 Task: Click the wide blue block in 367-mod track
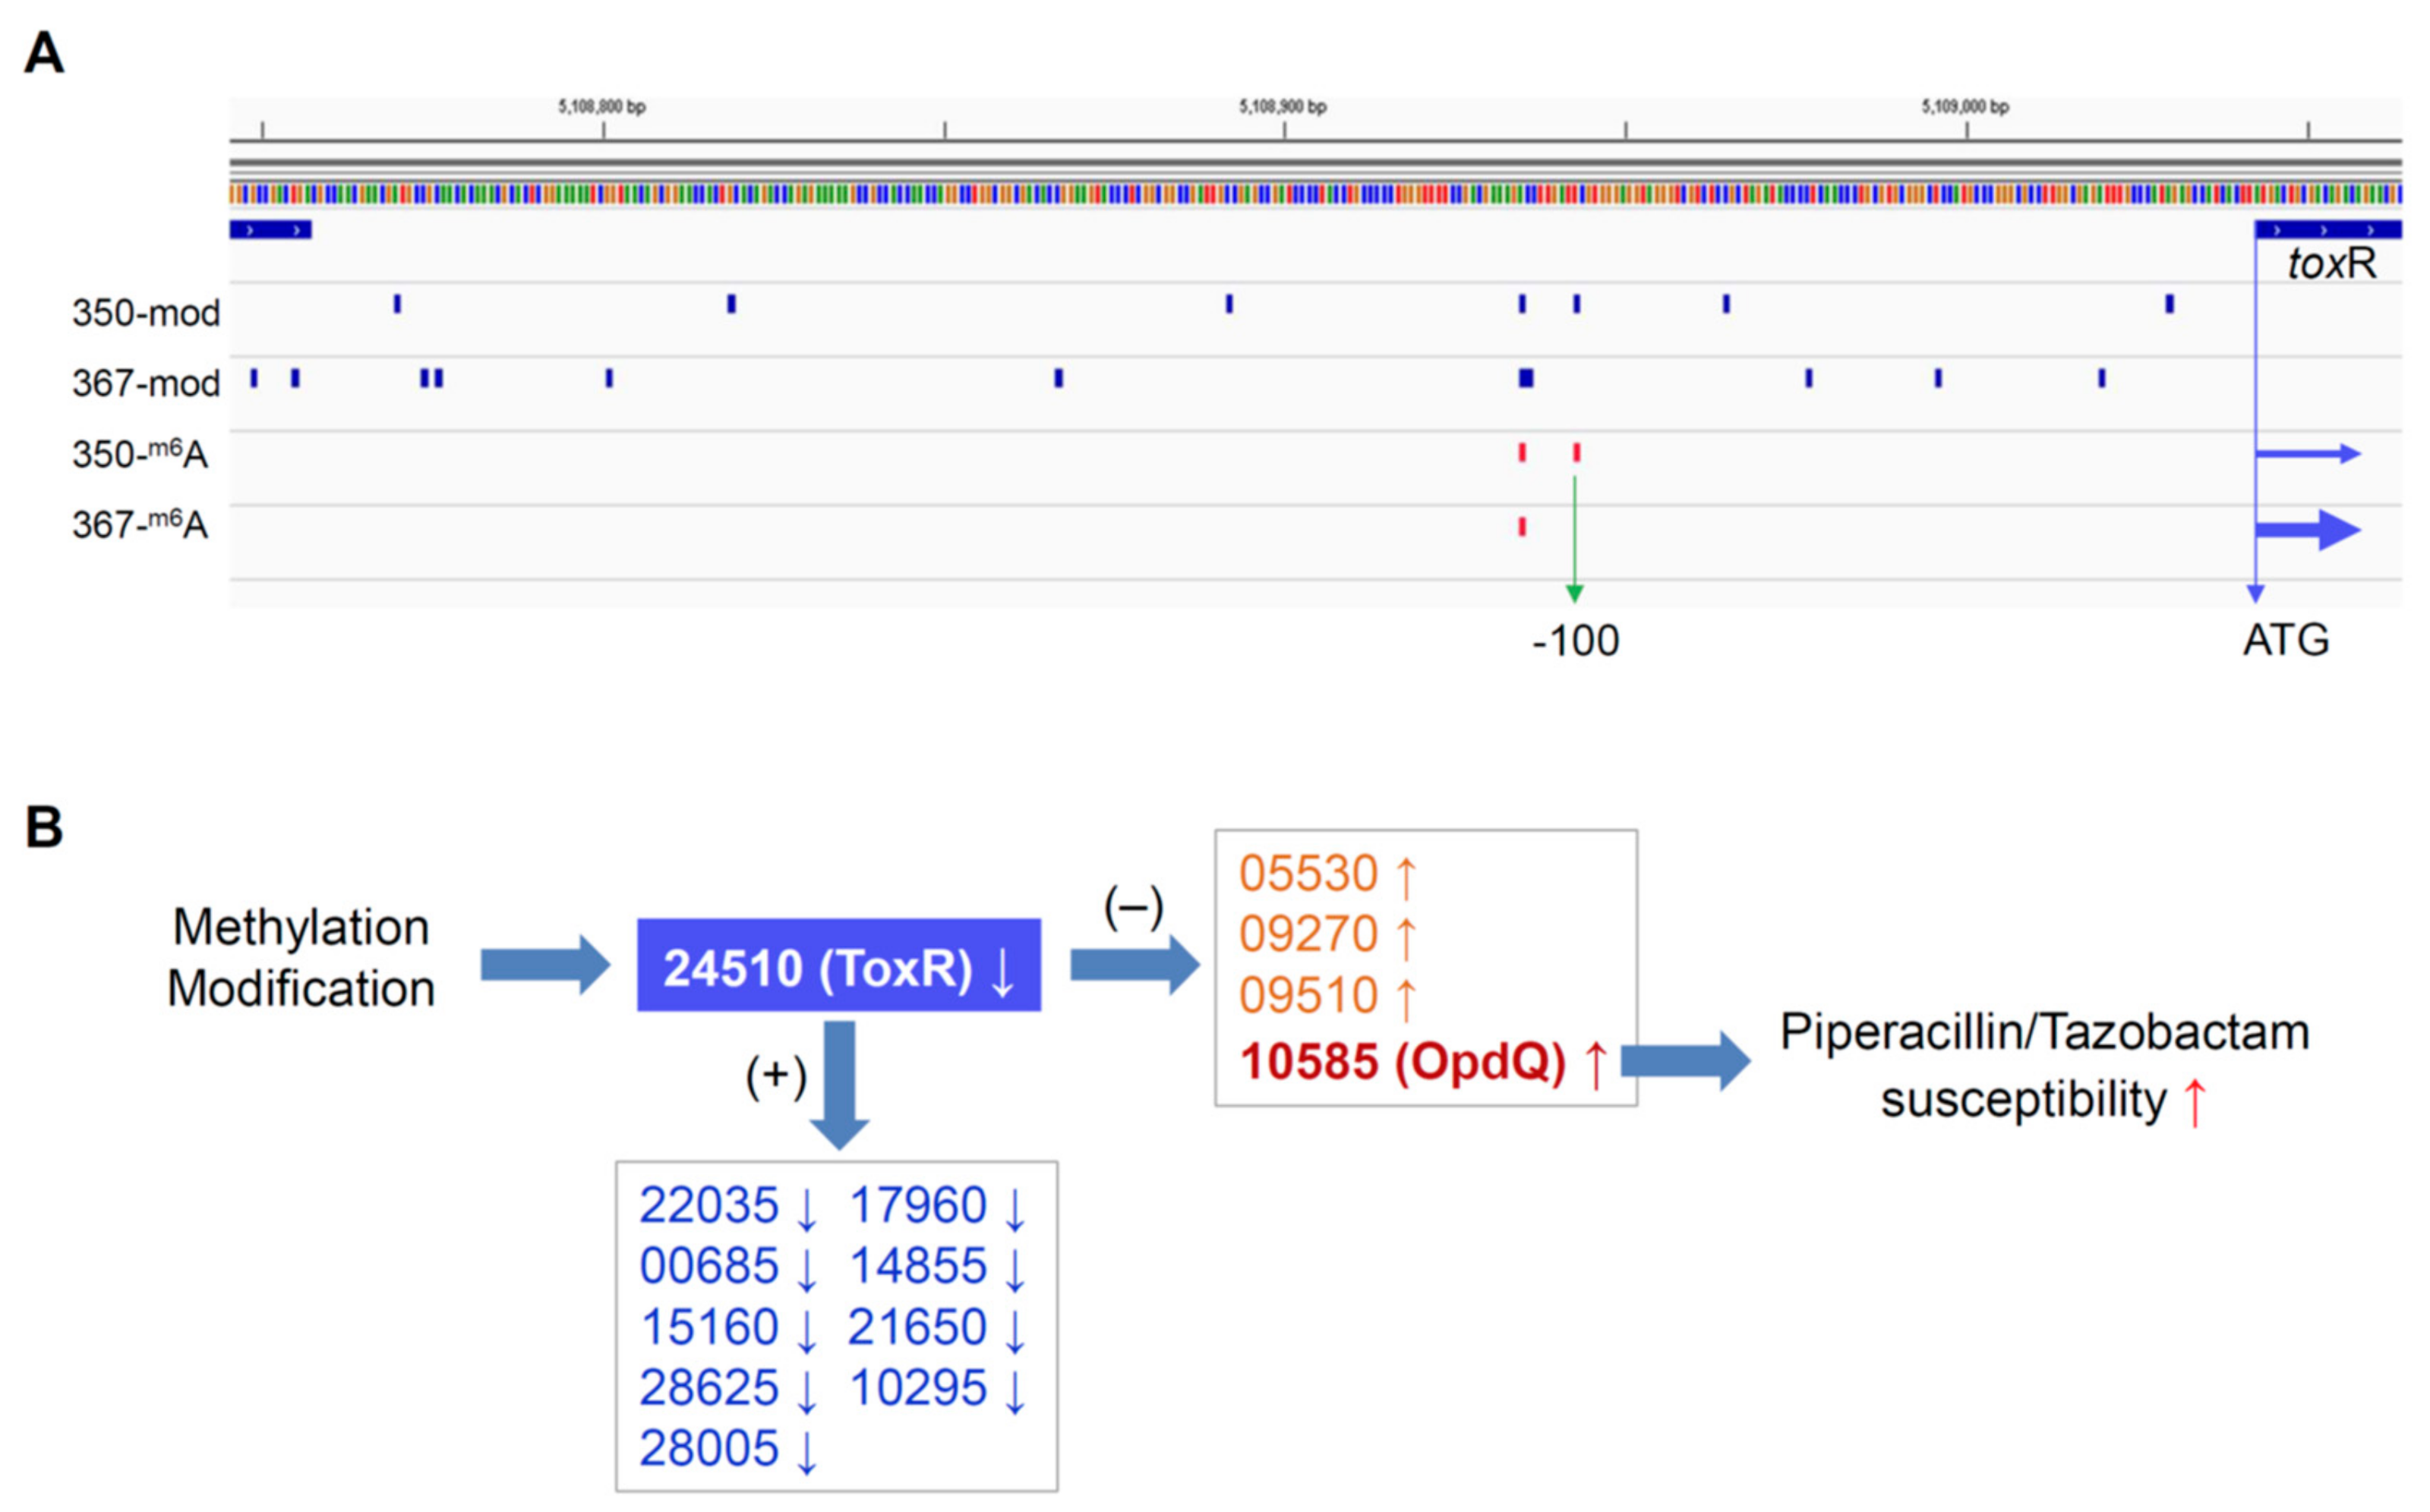pyautogui.click(x=1526, y=378)
